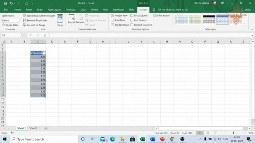Toggle the Banded Rows checkbox
This screenshot has width=255, height=143.
tap(112, 25)
